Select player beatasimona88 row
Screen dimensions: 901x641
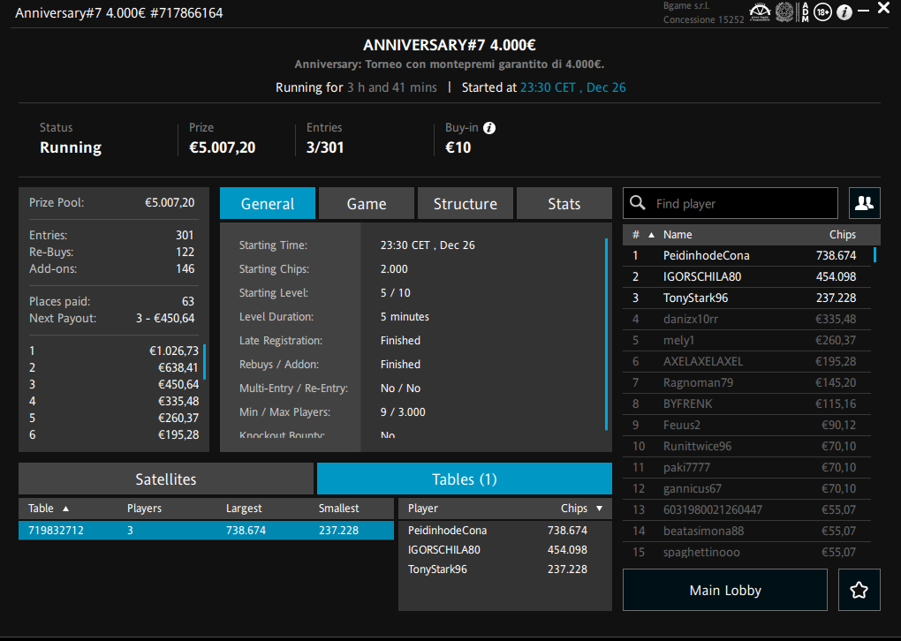[747, 532]
